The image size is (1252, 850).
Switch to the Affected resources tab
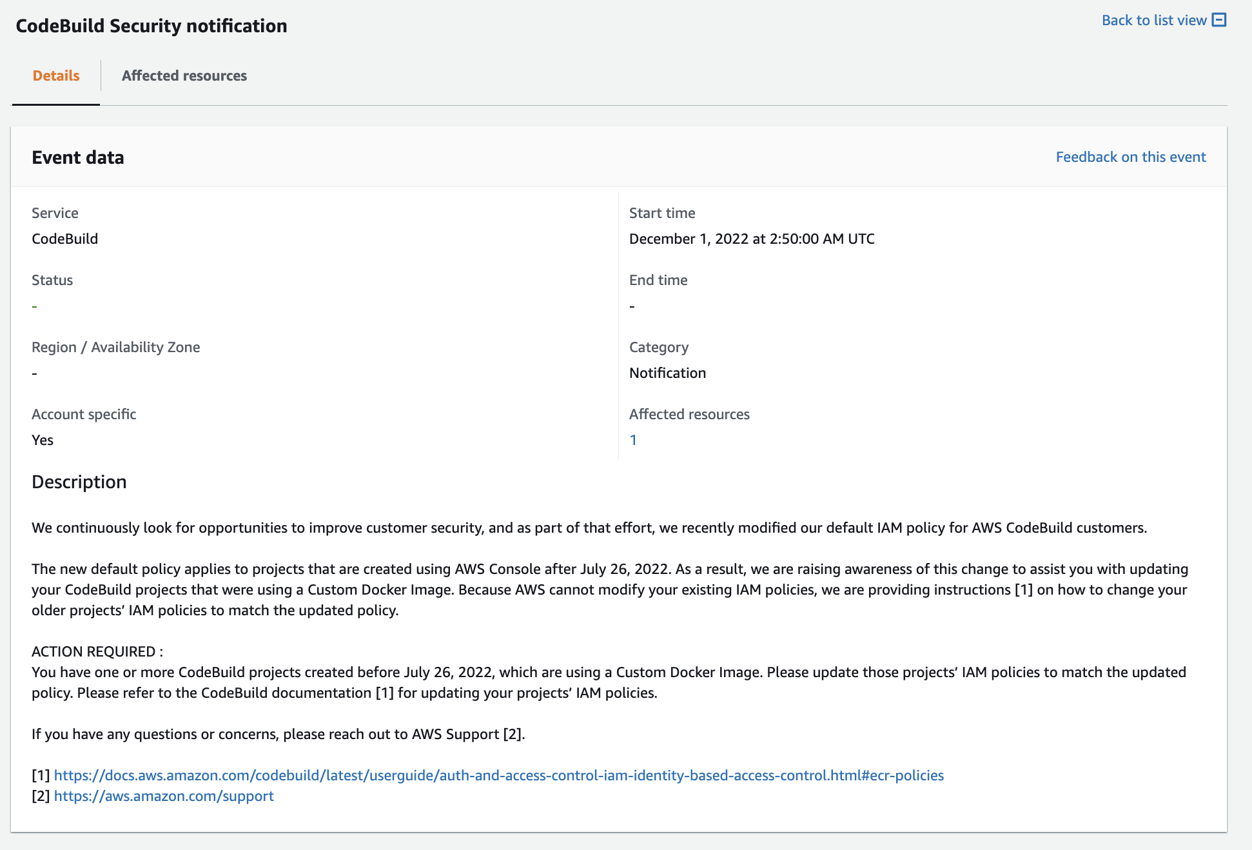pyautogui.click(x=184, y=75)
